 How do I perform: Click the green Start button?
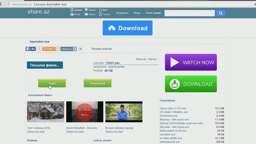tap(52, 83)
